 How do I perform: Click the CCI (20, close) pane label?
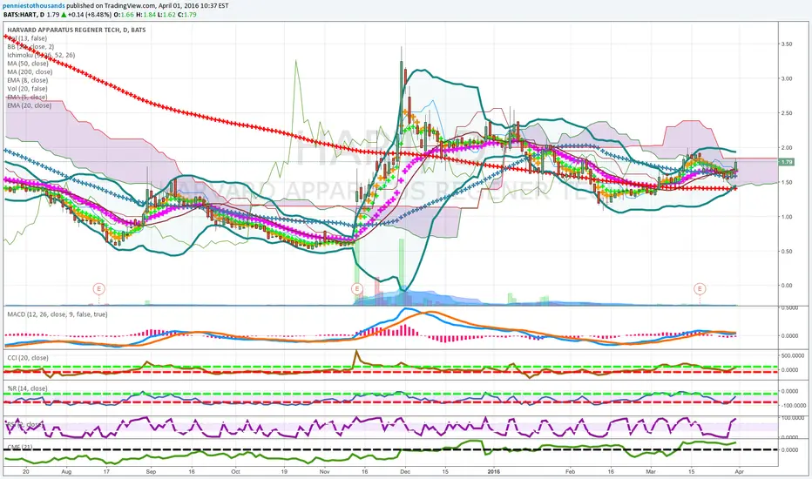coord(28,358)
